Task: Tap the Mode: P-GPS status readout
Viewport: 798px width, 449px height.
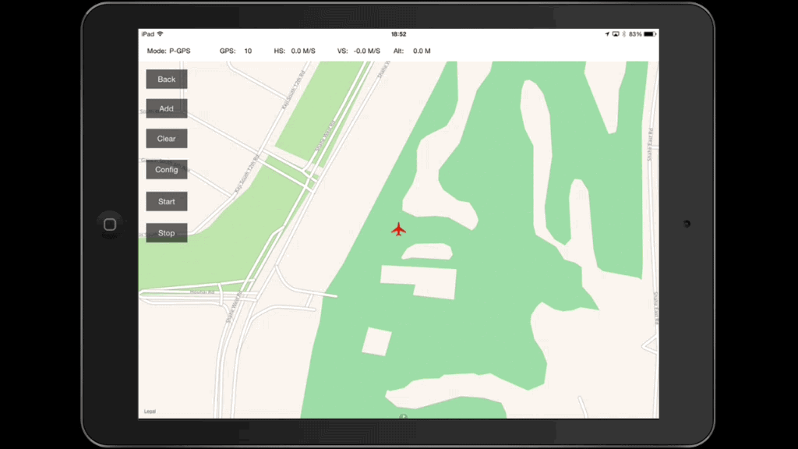Action: [168, 51]
